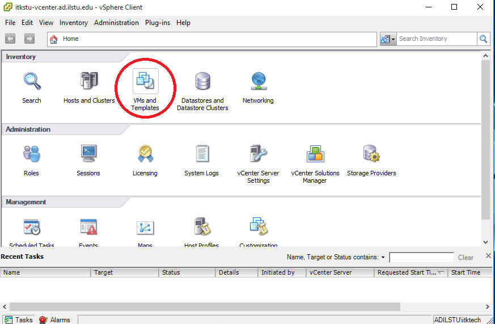Open vCenter Server Settings
The width and height of the screenshot is (495, 324).
click(x=259, y=154)
